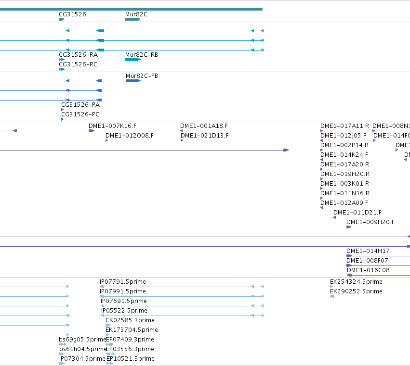Select the CG31526-PA protein label

(x=80, y=105)
